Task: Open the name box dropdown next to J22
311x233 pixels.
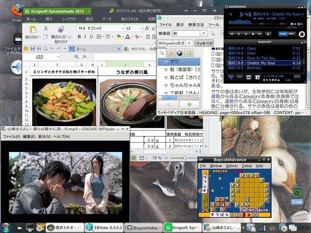Action: coord(58,57)
